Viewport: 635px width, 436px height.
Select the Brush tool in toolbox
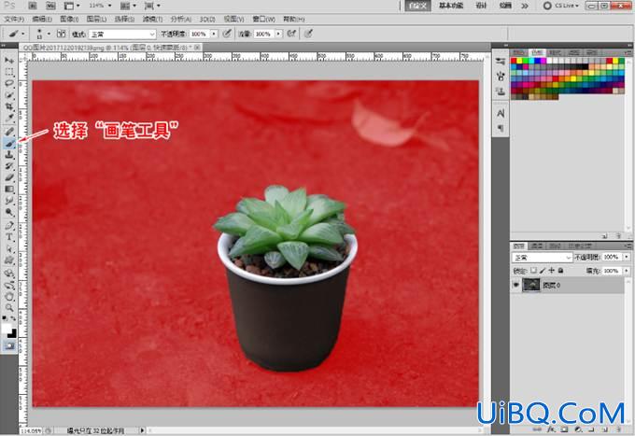click(9, 143)
